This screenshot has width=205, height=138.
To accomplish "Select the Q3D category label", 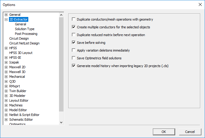I will pos(13,81).
